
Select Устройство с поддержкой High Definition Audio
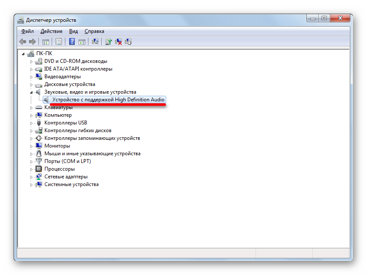tap(109, 100)
